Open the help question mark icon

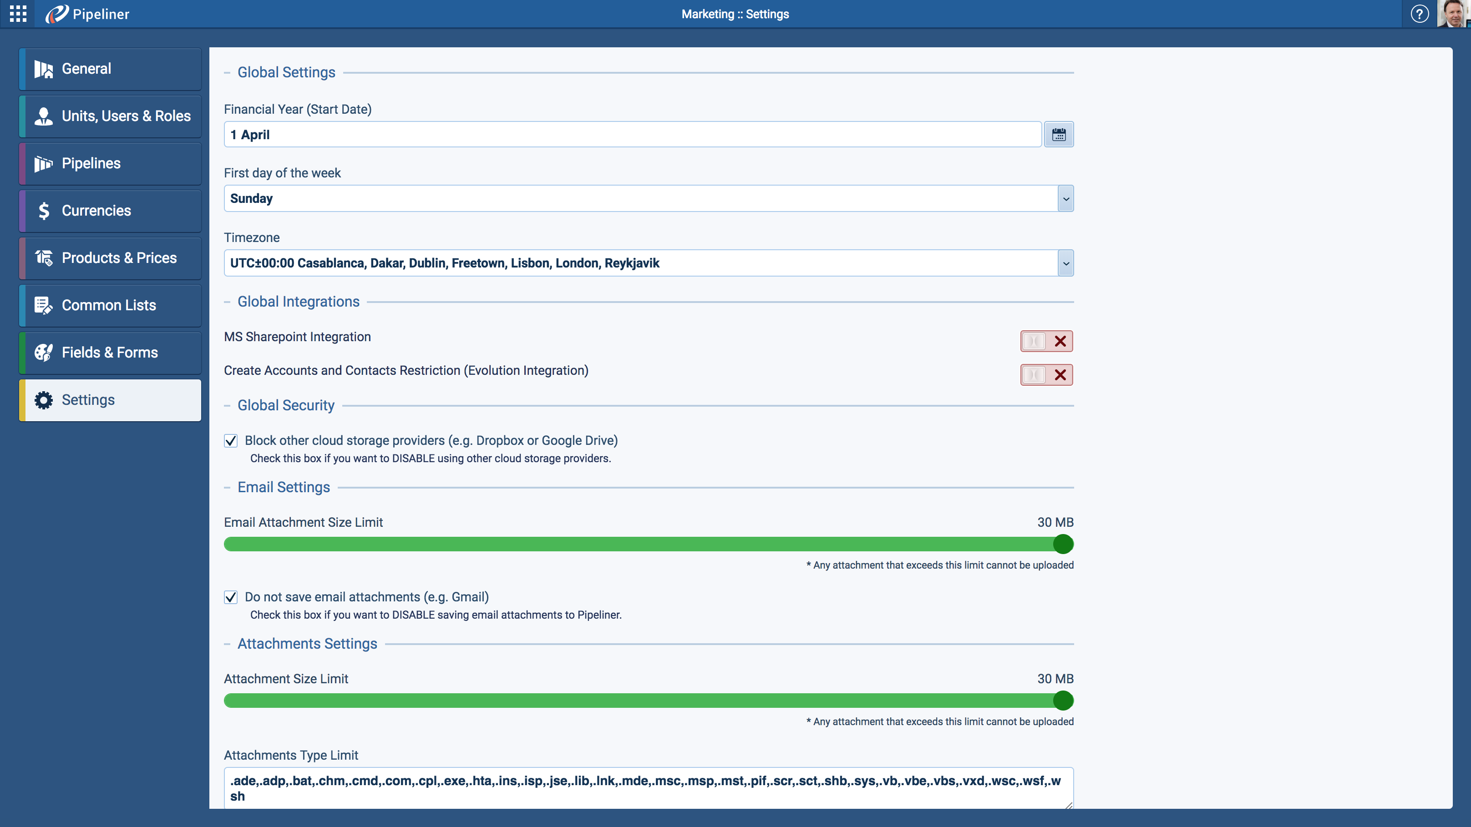[x=1419, y=14]
